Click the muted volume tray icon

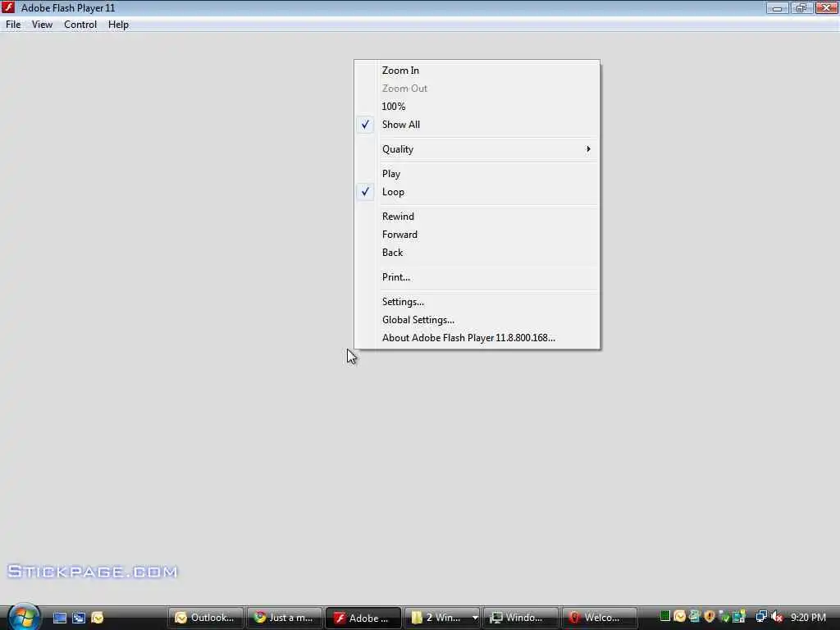coord(778,617)
